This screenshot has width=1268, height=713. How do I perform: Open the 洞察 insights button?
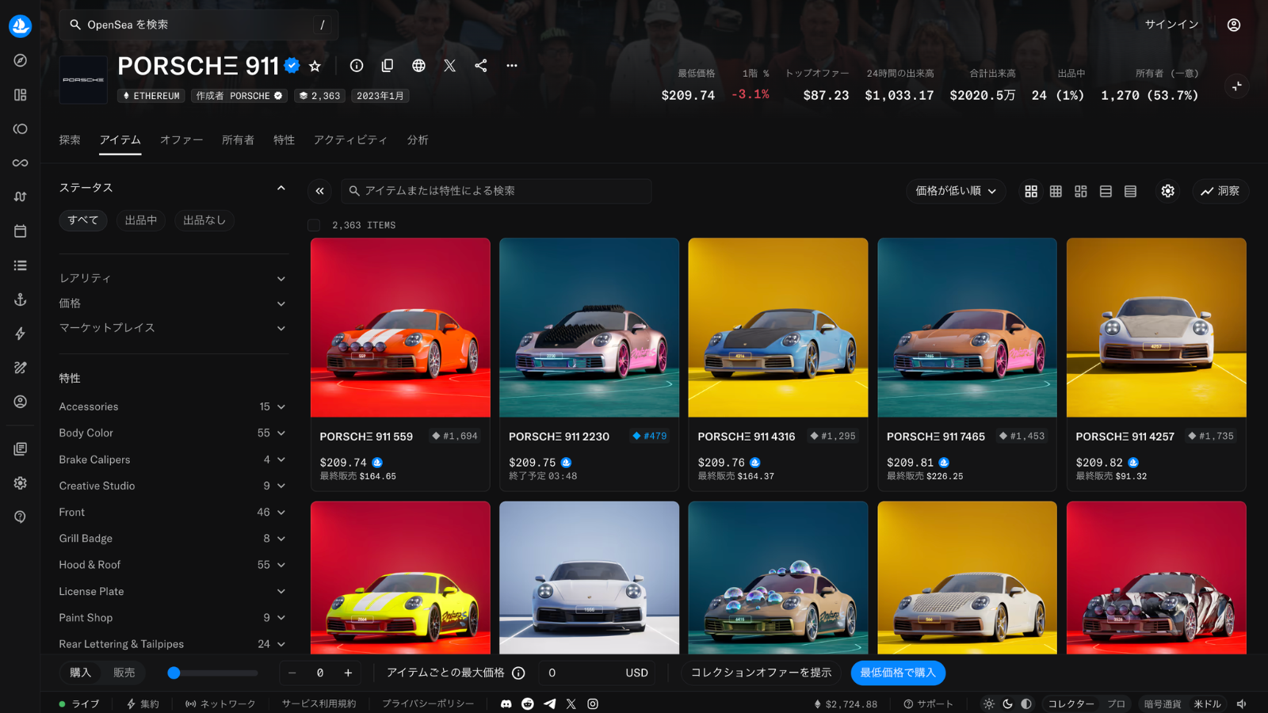coord(1220,191)
